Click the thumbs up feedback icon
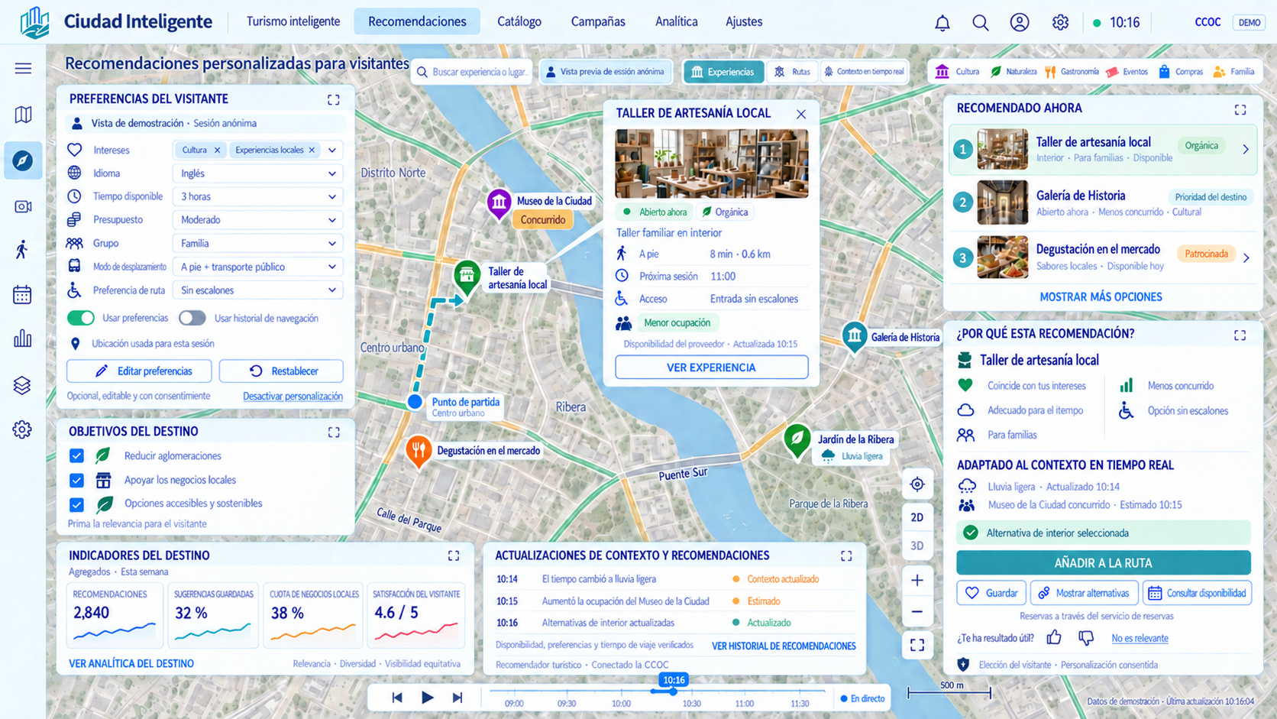 pos(1054,637)
